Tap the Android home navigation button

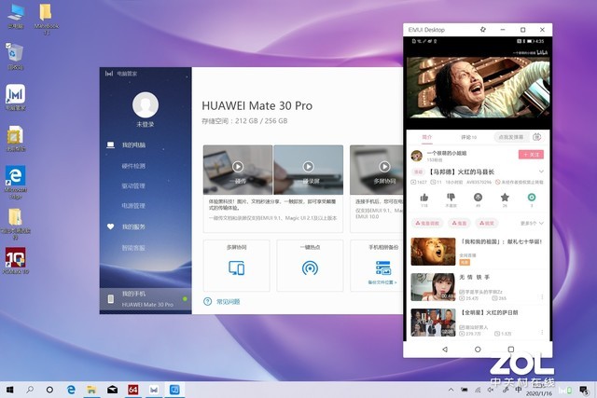478,350
